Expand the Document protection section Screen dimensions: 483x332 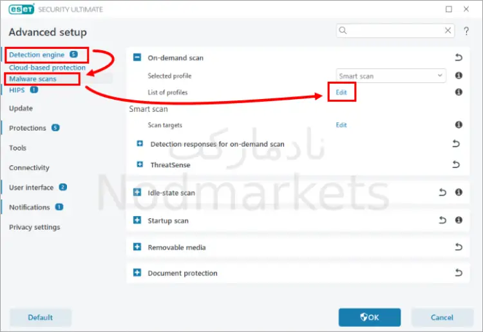[x=137, y=273]
